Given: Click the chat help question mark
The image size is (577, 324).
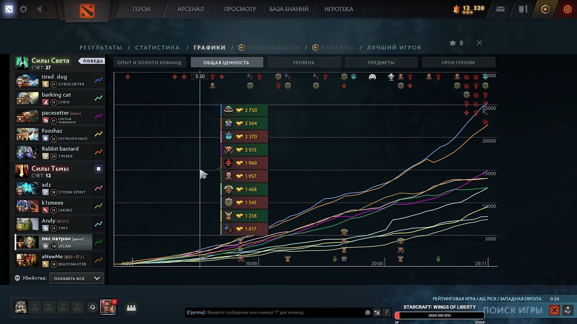Looking at the screenshot, I should pos(386,312).
